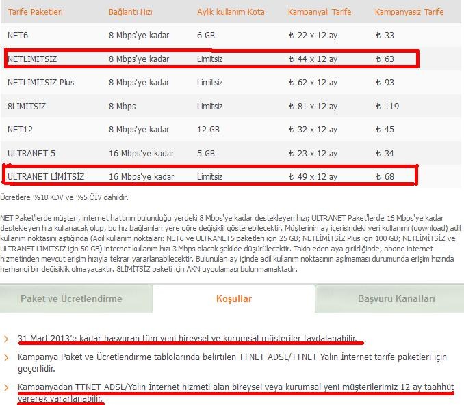Click the ULTRANET LİMİTSİZ package name
This screenshot has height=405, width=464.
pos(46,176)
